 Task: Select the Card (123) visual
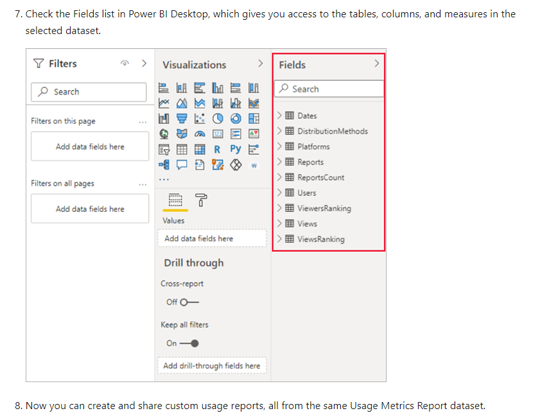pos(218,134)
